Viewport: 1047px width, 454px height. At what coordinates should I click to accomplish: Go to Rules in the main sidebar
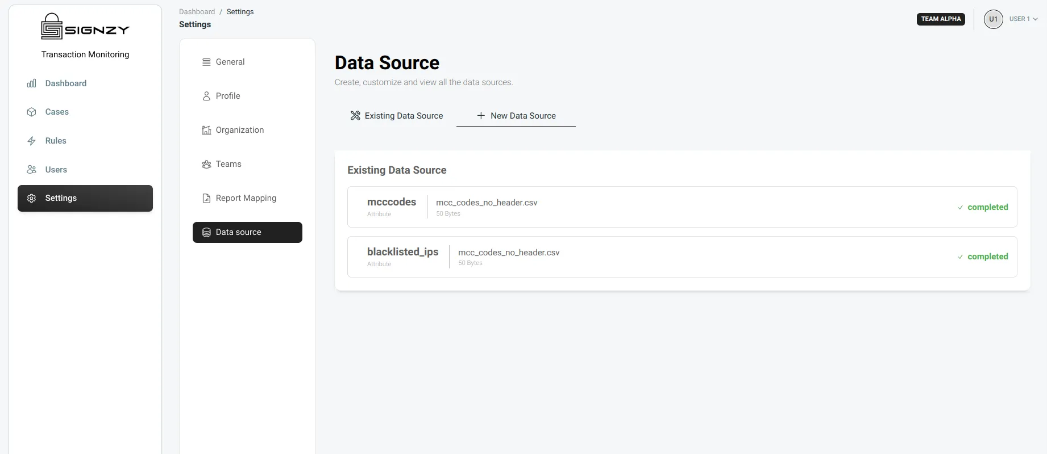(85, 141)
